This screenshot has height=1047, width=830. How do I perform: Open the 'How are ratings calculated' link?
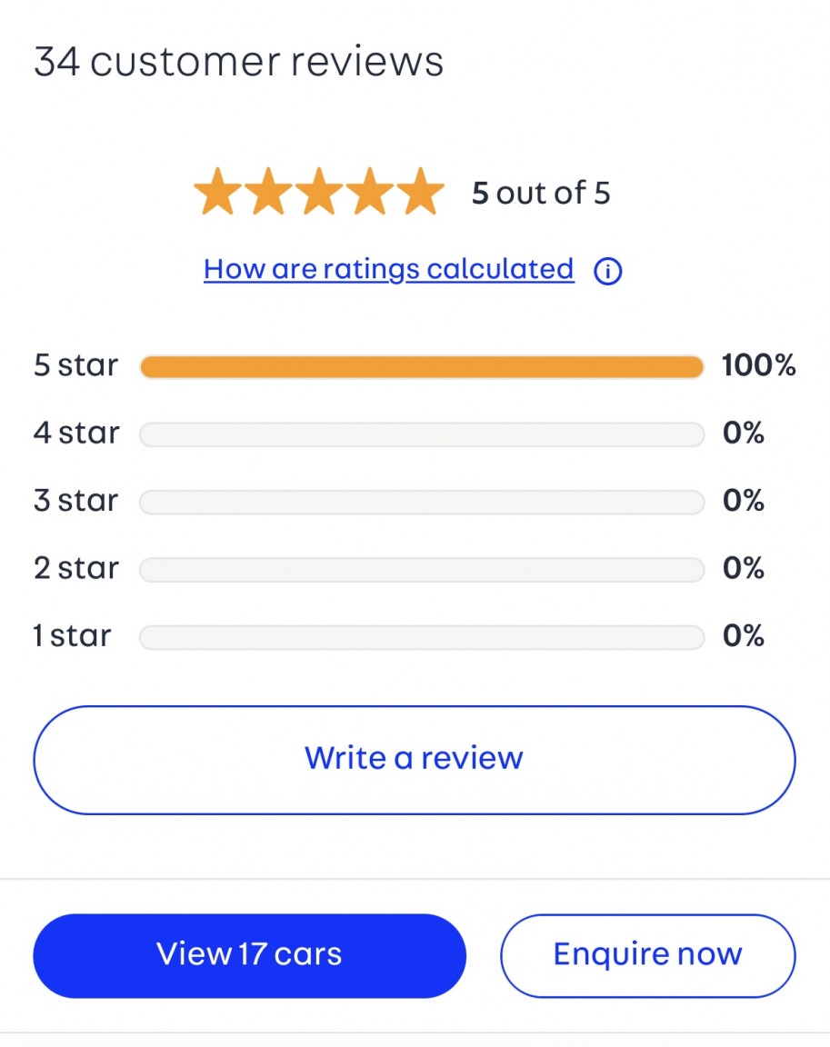(389, 269)
